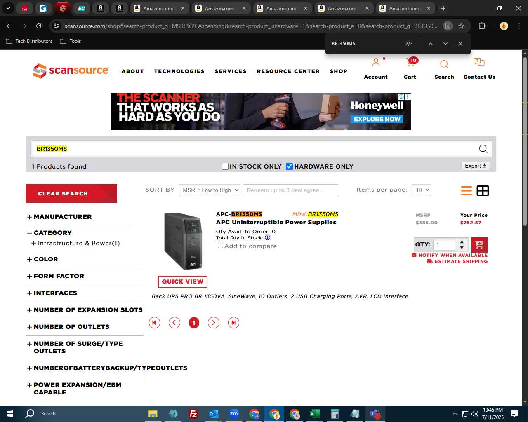Submit search with magnifier in product search box
Screen dimensions: 528x422
tap(483, 149)
